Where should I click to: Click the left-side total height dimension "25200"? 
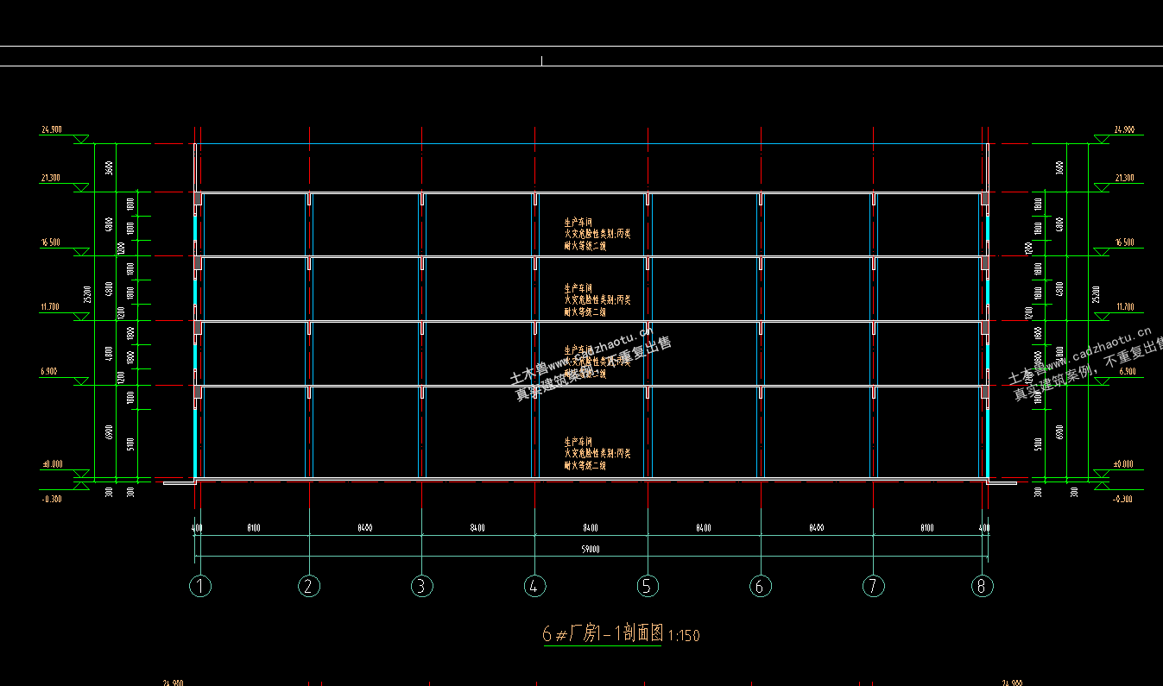coord(87,296)
